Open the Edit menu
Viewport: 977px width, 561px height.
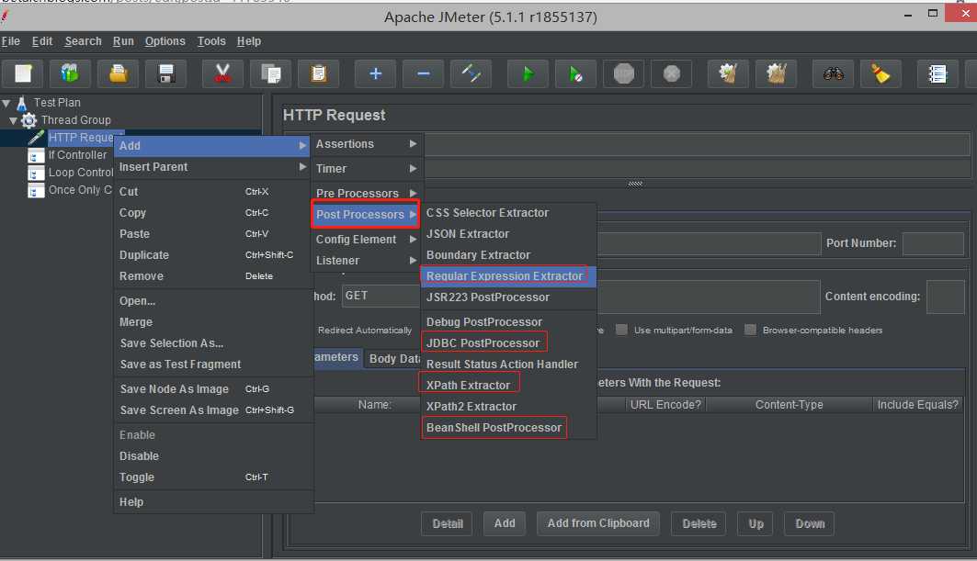[x=41, y=41]
